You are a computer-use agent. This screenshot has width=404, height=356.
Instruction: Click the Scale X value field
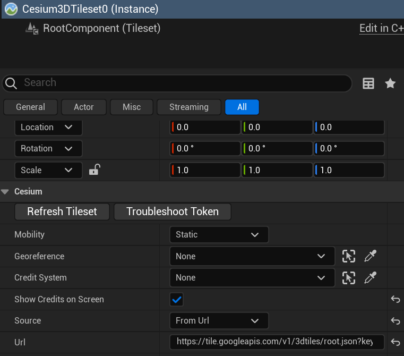coord(205,170)
